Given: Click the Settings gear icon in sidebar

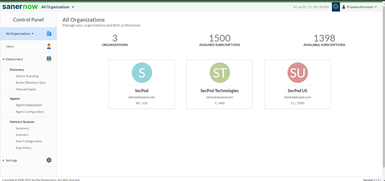Looking at the screenshot, I should coord(49,160).
